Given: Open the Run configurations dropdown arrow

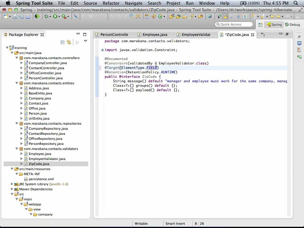Looking at the screenshot, I should tap(59, 17).
